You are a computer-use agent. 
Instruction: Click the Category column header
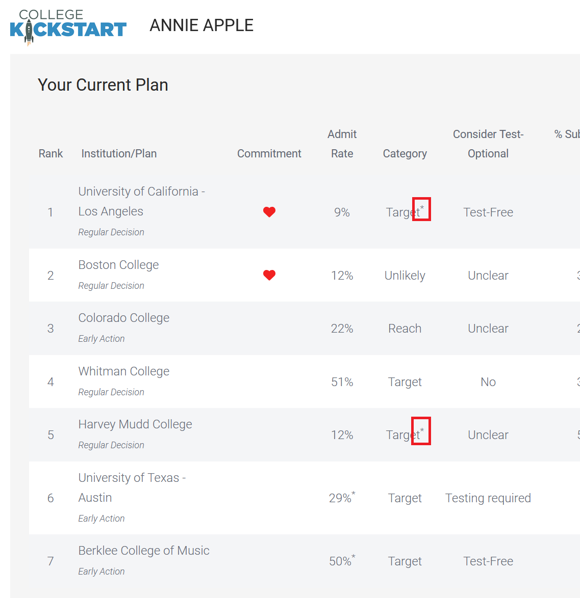(x=405, y=153)
